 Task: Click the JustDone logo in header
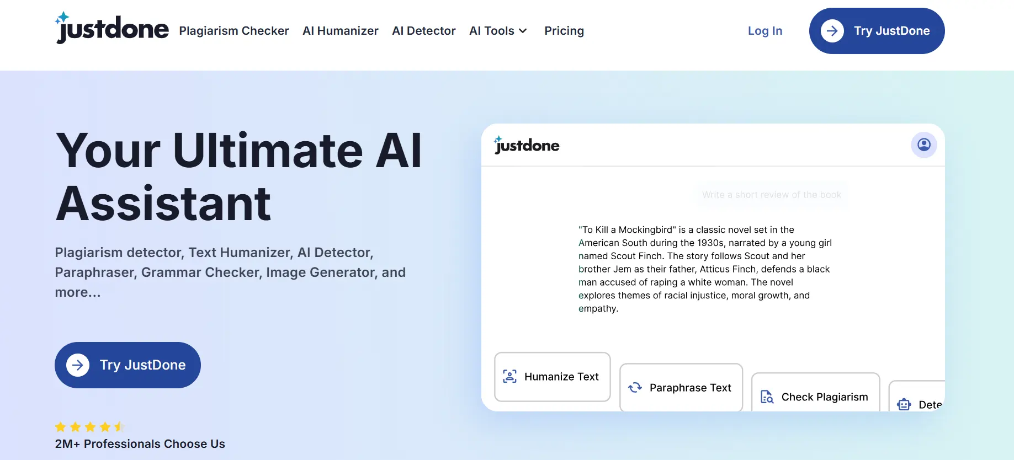click(112, 29)
